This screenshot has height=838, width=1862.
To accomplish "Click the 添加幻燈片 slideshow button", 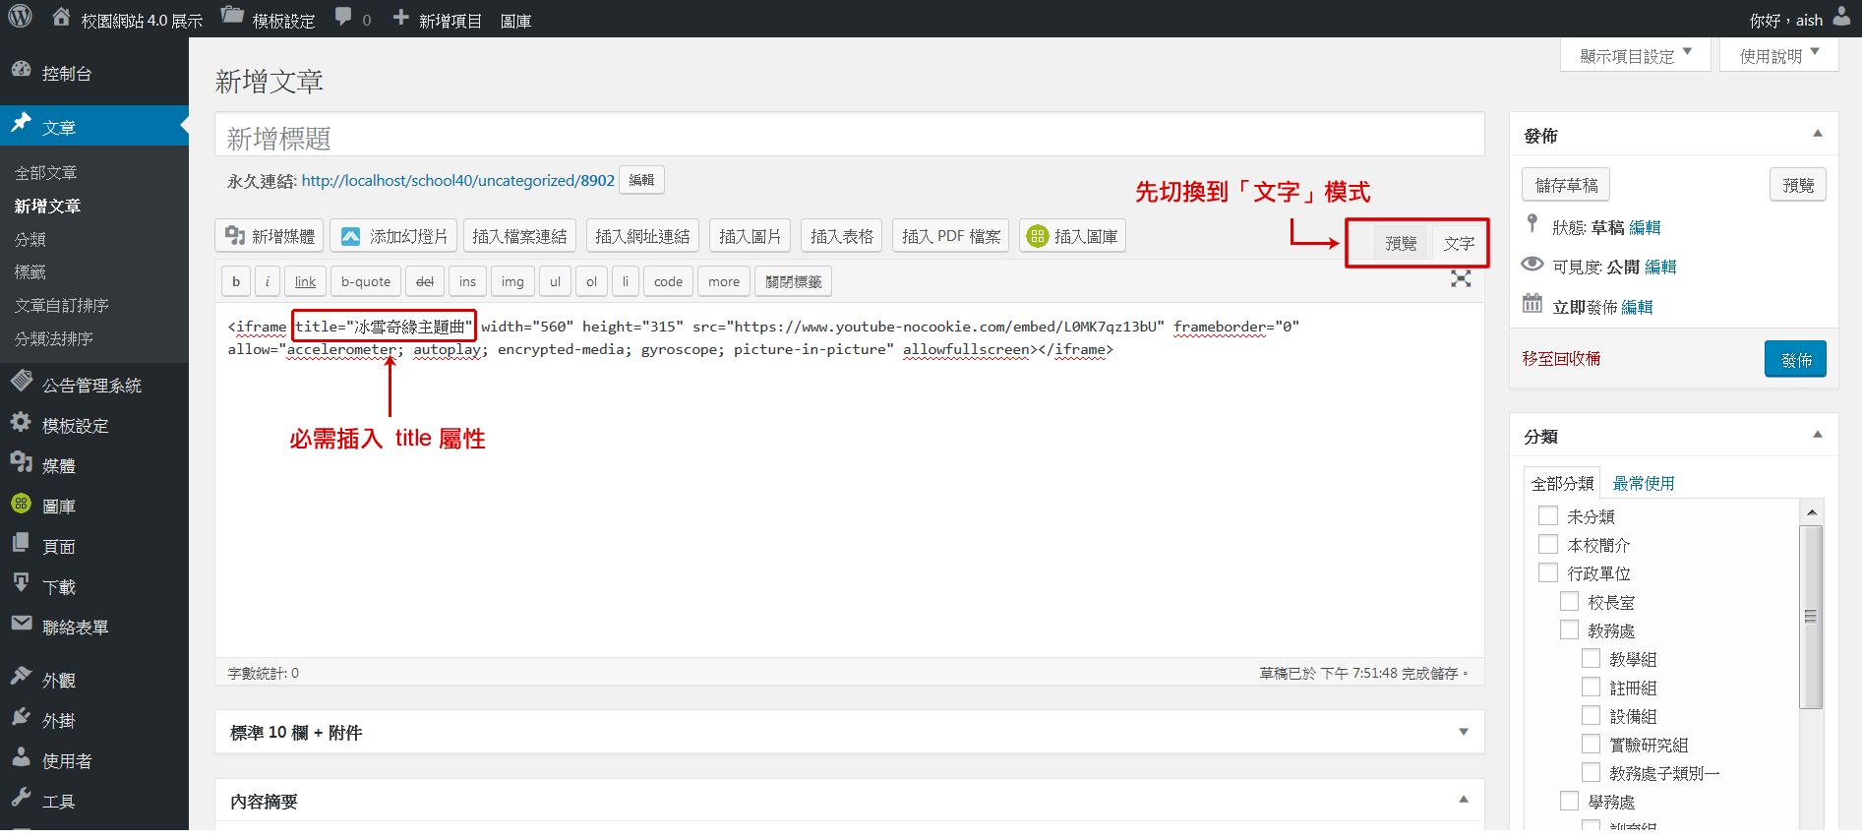I will pyautogui.click(x=393, y=236).
